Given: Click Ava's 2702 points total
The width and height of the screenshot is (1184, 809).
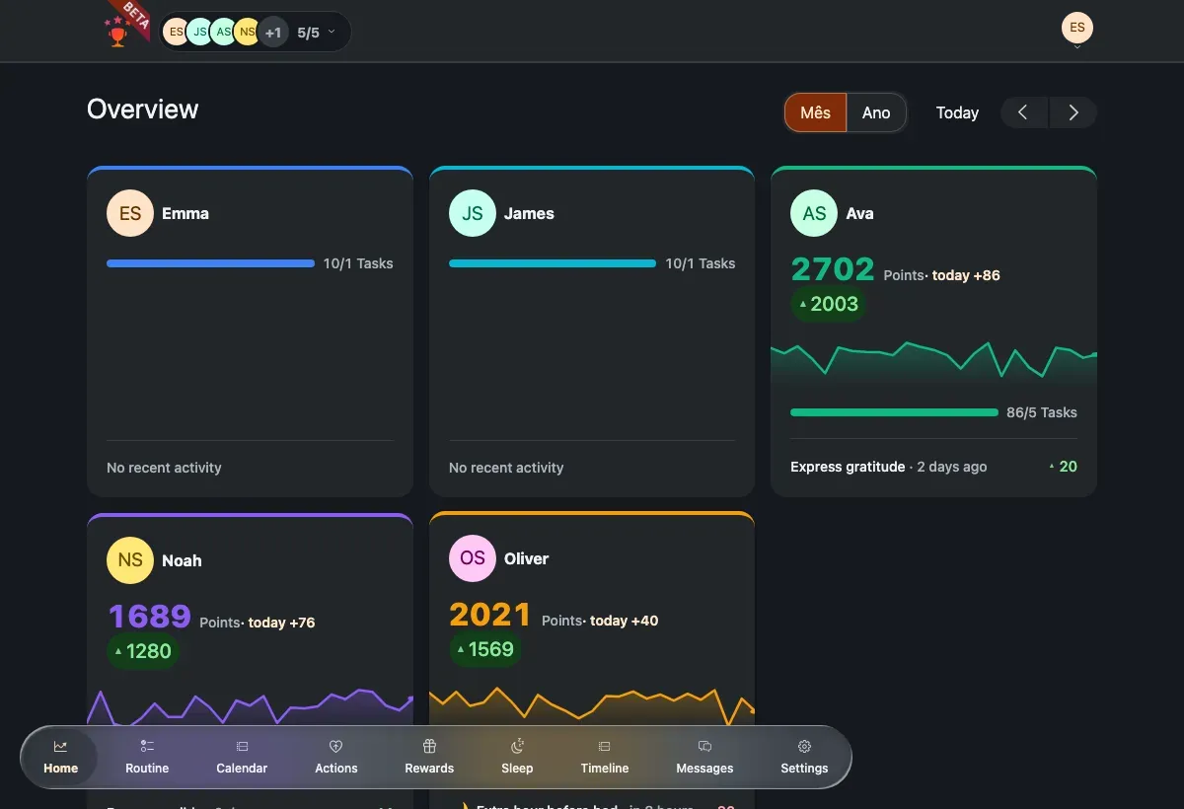Looking at the screenshot, I should pyautogui.click(x=833, y=268).
